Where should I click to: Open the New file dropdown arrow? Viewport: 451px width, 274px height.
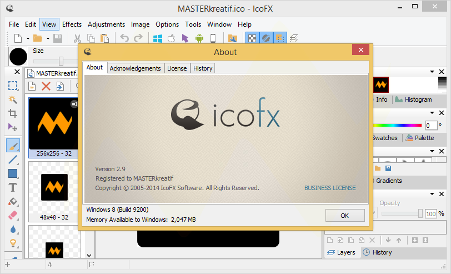point(28,38)
